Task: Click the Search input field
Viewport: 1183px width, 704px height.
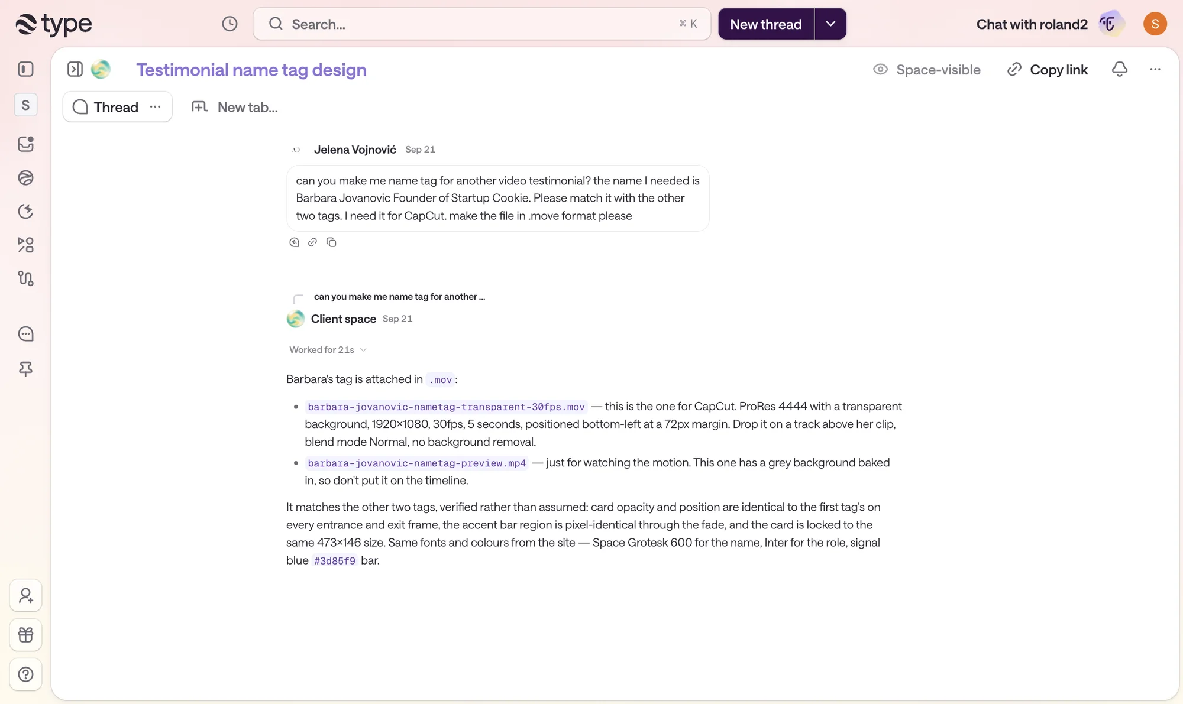Action: click(481, 24)
